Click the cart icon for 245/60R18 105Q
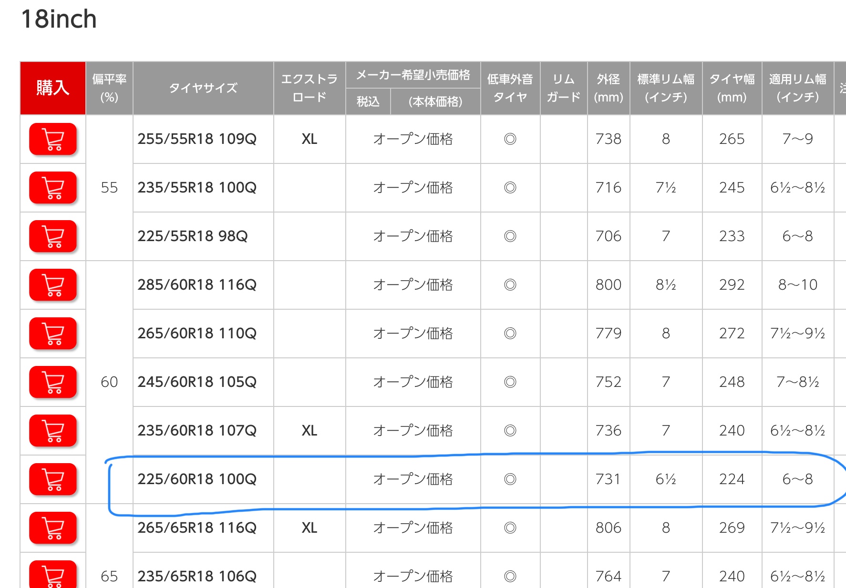 [53, 382]
